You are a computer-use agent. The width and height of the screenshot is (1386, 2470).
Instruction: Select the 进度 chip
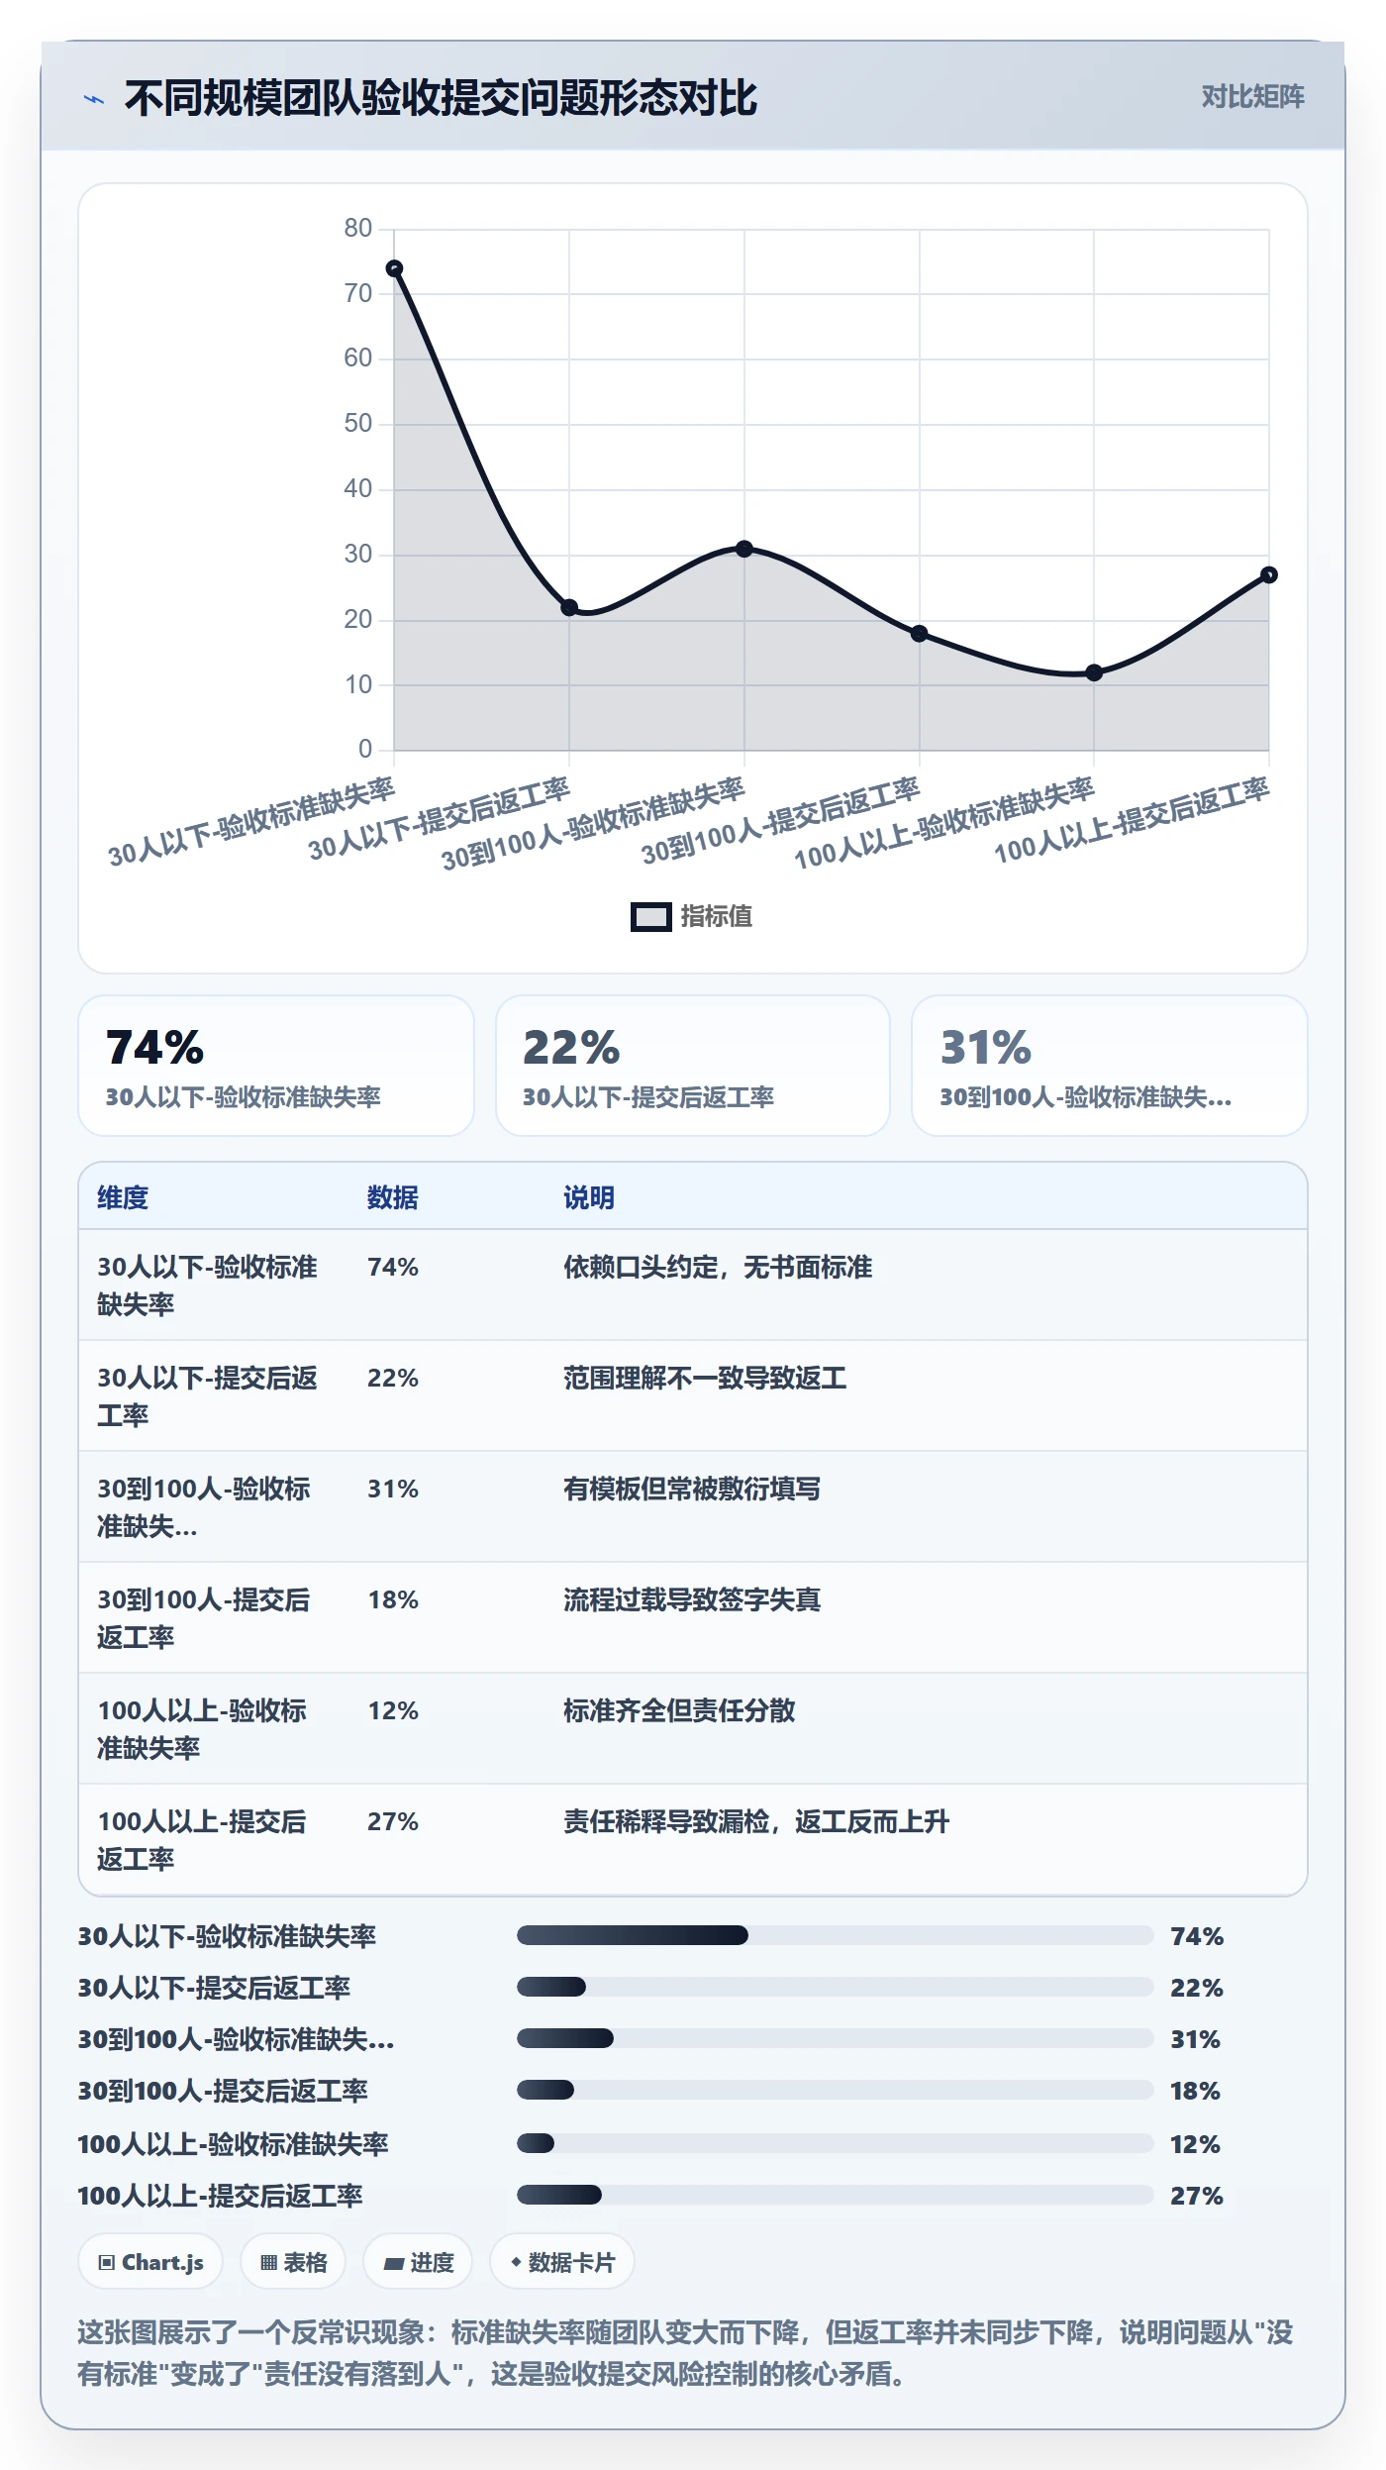pyautogui.click(x=418, y=2262)
